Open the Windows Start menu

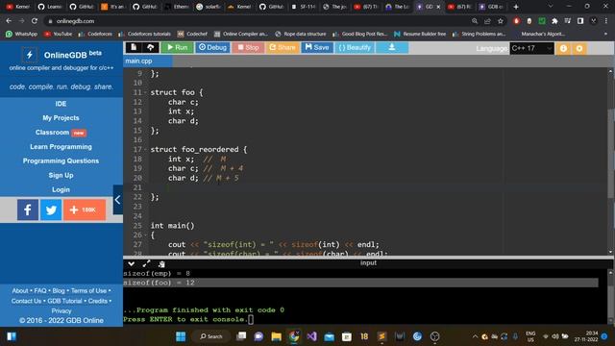tap(181, 336)
